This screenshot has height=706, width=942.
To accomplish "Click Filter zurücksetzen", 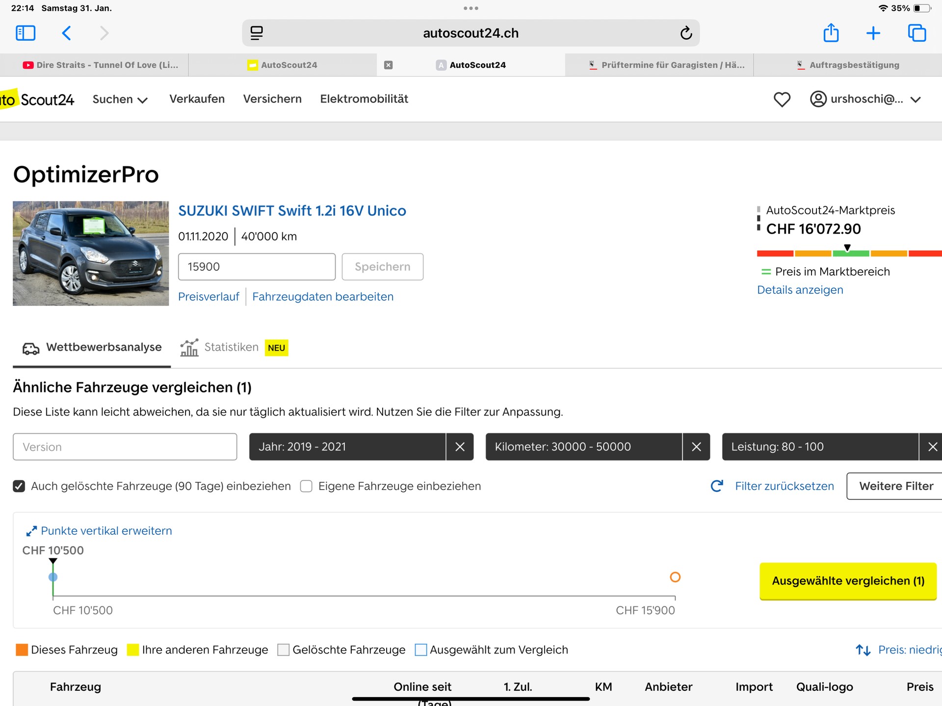I will [x=785, y=486].
